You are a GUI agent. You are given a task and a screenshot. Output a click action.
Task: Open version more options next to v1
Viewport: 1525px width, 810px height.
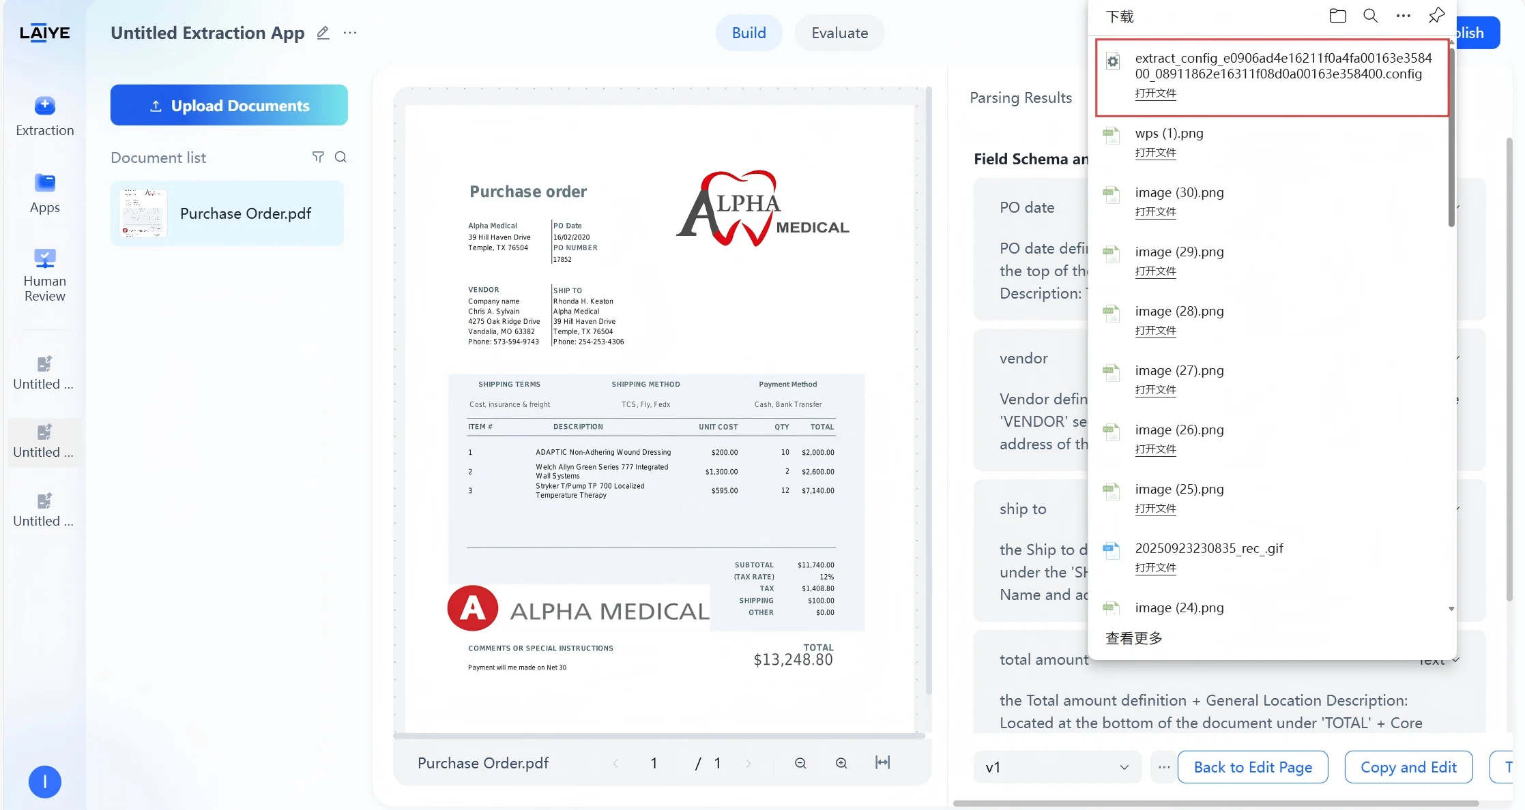click(x=1164, y=767)
